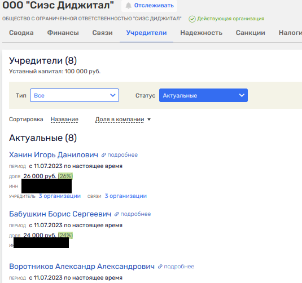Open the Санкции tab

(251, 33)
